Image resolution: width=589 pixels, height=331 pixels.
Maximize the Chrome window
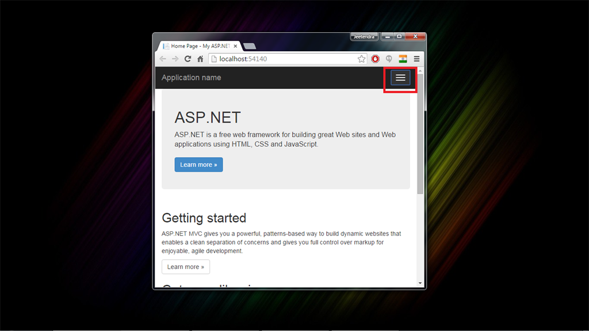click(399, 36)
